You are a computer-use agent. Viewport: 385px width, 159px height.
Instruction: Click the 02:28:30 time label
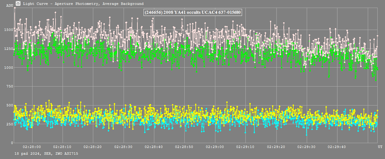click(123, 147)
